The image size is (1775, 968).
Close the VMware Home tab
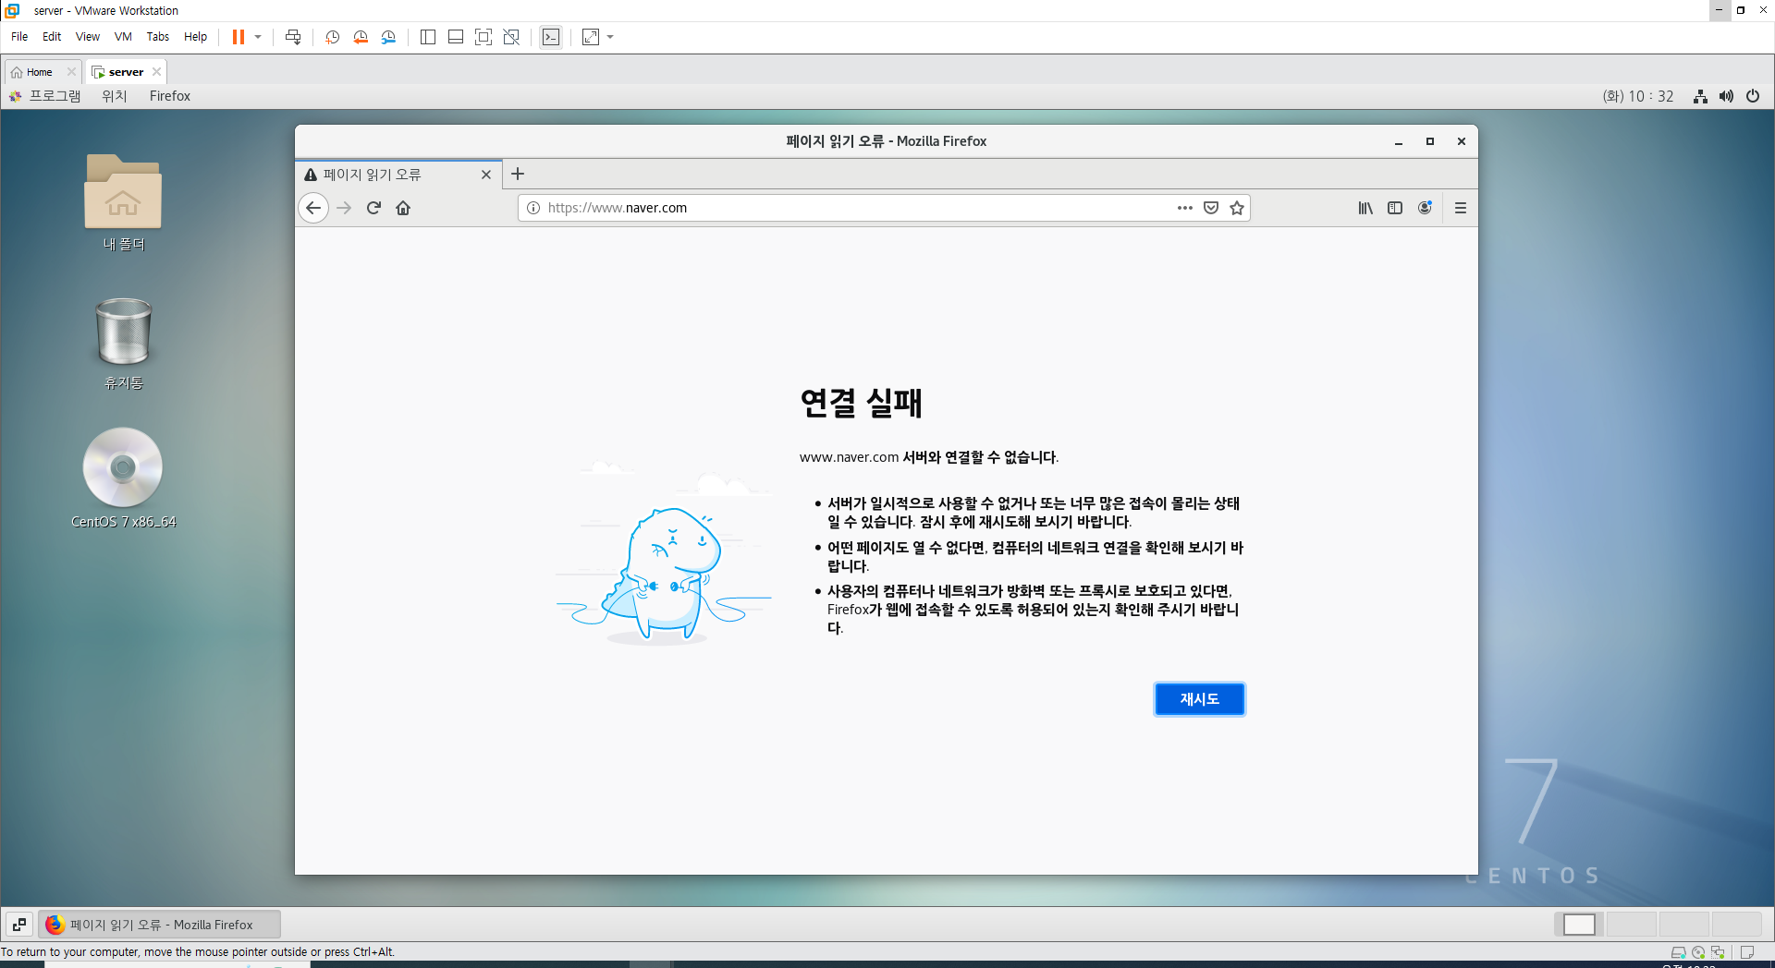[x=71, y=72]
